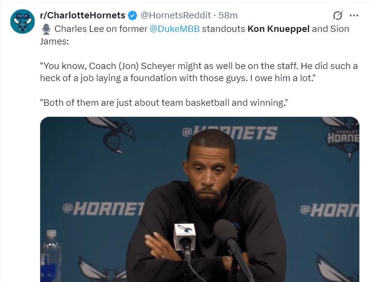Open the three-dot more options menu
This screenshot has height=282, width=369.
[354, 15]
